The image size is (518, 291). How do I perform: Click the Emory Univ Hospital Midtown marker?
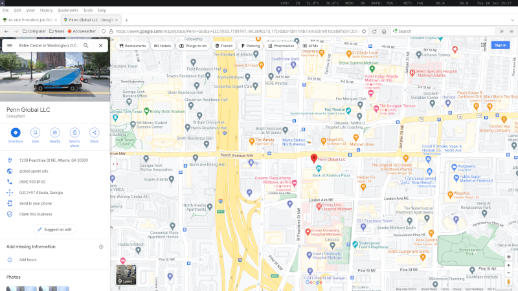click(x=319, y=206)
